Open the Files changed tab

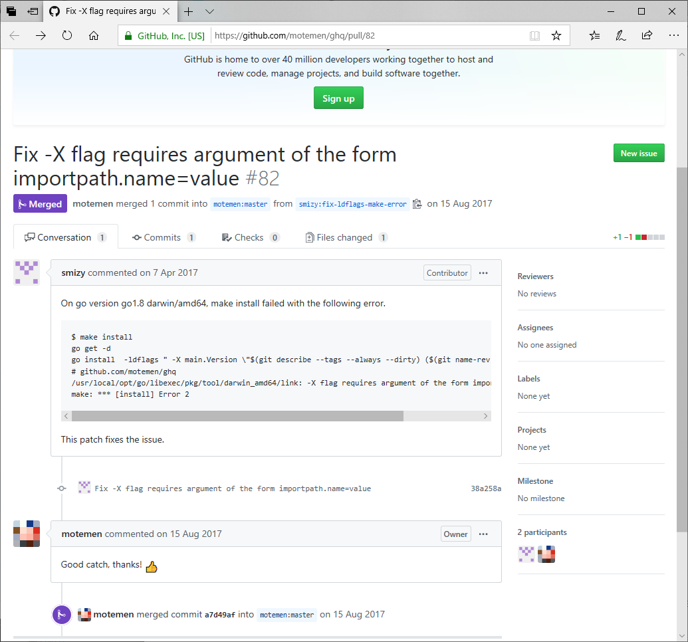pyautogui.click(x=346, y=237)
